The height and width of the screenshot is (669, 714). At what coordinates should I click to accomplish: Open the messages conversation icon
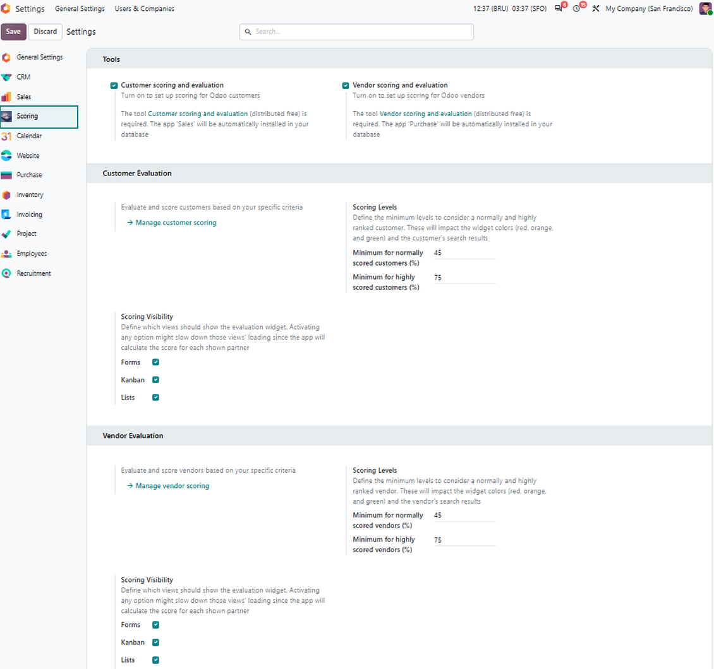tap(559, 9)
